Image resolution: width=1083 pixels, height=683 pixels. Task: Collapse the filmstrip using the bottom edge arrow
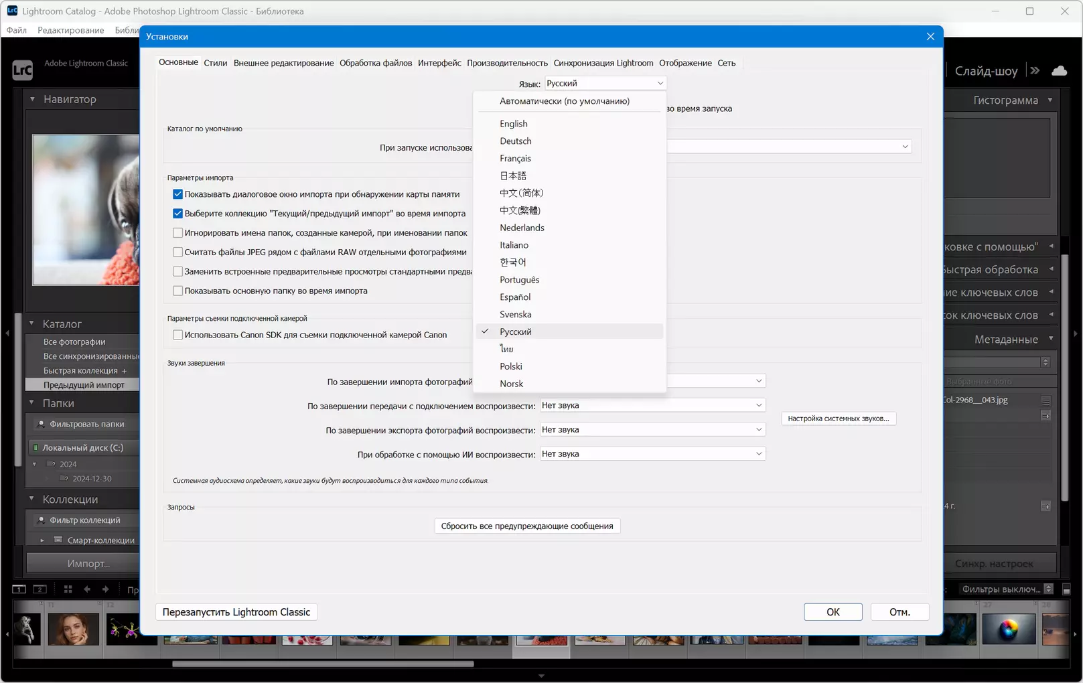coord(541,676)
